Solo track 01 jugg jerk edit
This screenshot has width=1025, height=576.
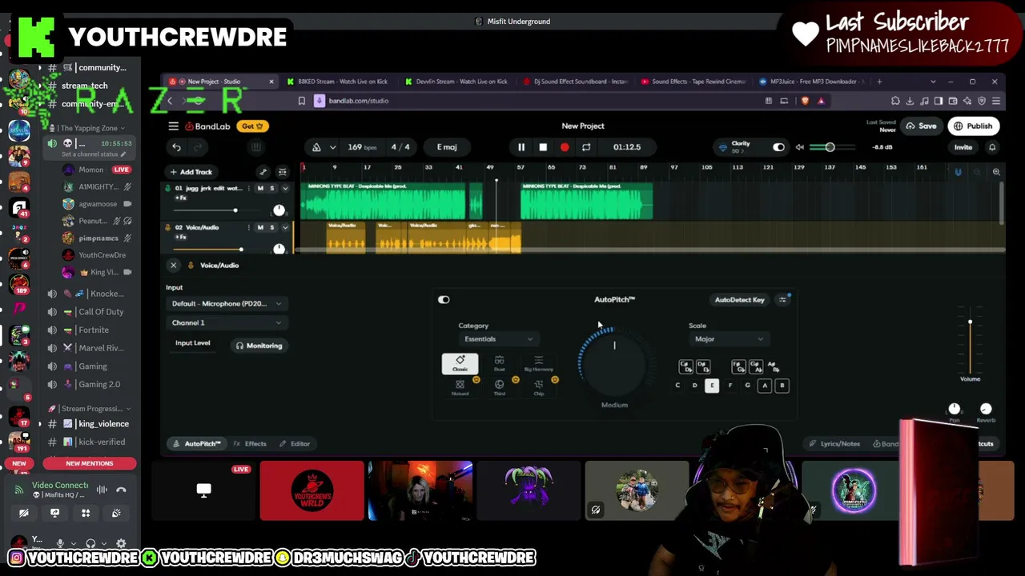tap(272, 189)
